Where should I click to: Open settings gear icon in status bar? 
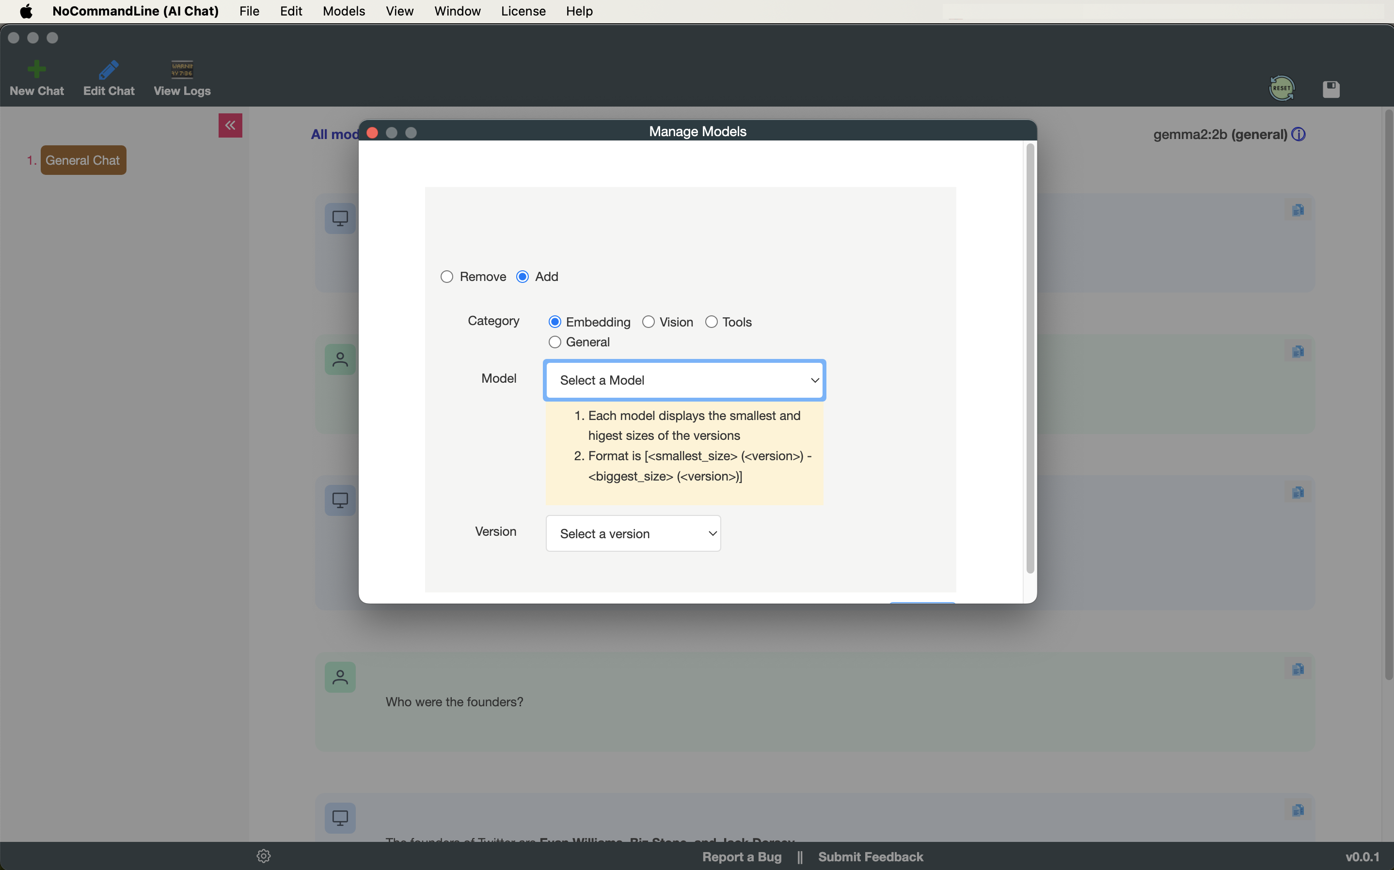click(264, 855)
